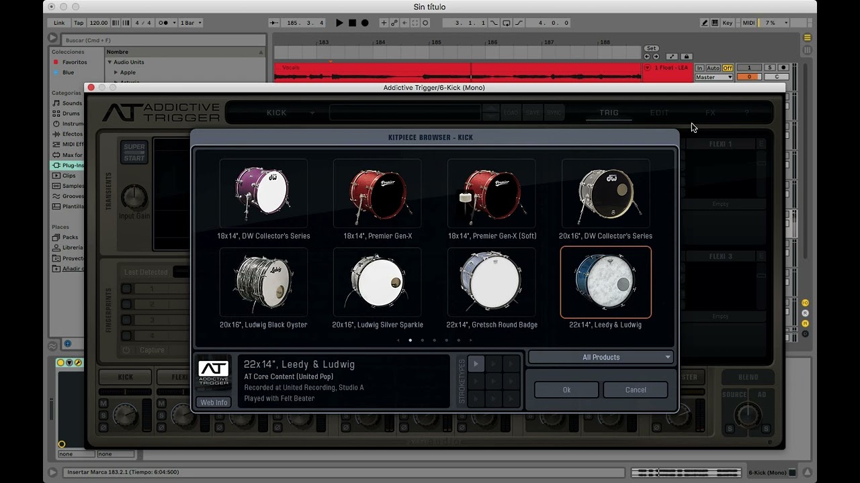
Task: Start playback in Ableton transport
Action: [x=339, y=23]
